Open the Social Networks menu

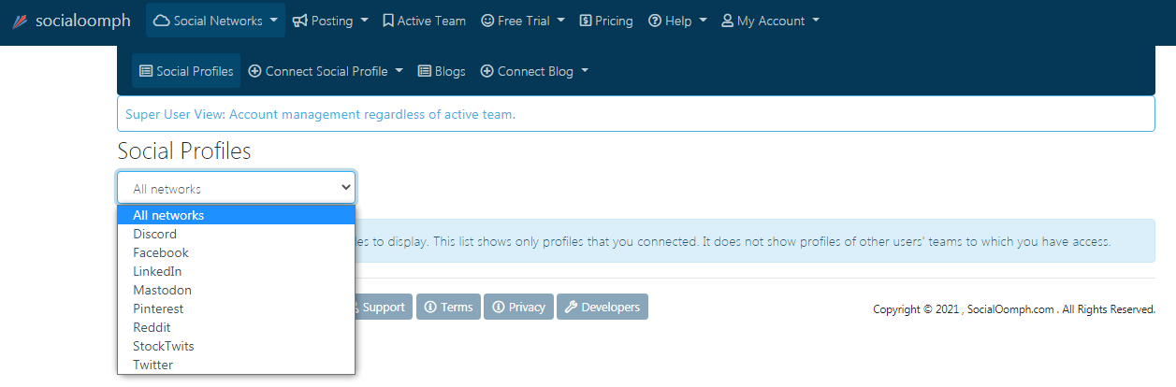click(215, 21)
